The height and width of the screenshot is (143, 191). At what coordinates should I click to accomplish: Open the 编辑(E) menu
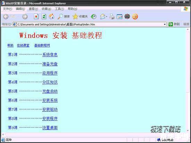tap(20, 9)
